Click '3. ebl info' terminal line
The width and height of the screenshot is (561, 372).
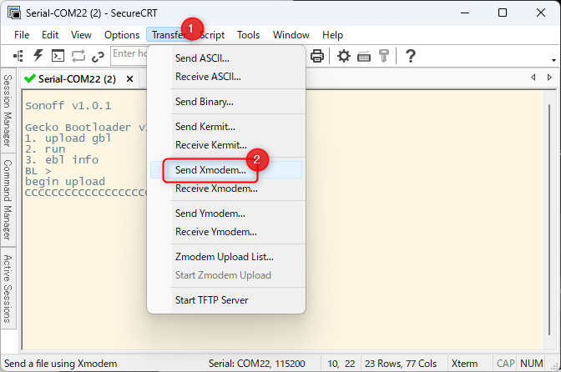pos(62,160)
